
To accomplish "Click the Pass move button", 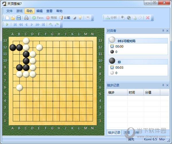I will click(x=38, y=18).
